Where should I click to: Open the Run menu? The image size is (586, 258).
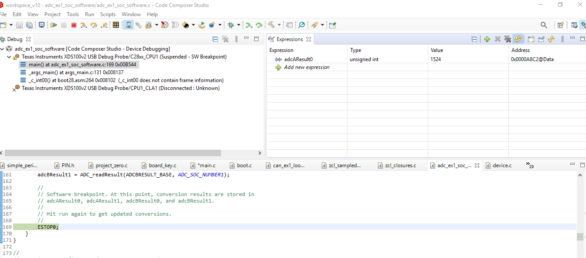click(89, 14)
